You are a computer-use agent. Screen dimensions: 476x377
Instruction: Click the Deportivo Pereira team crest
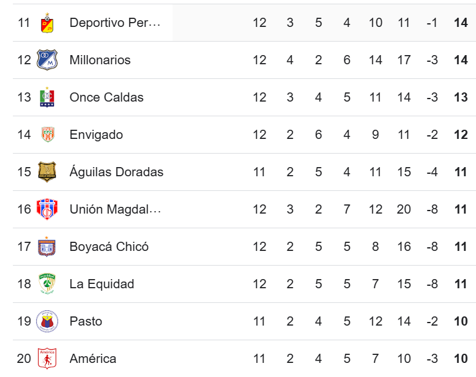pos(47,23)
